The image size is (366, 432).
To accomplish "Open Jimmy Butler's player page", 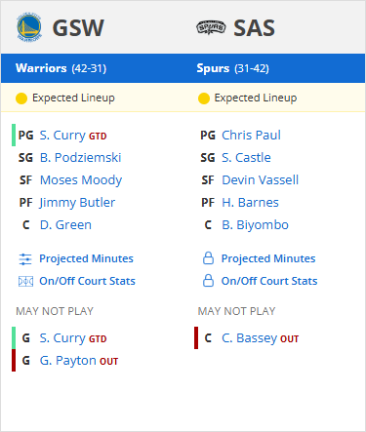I will [77, 203].
